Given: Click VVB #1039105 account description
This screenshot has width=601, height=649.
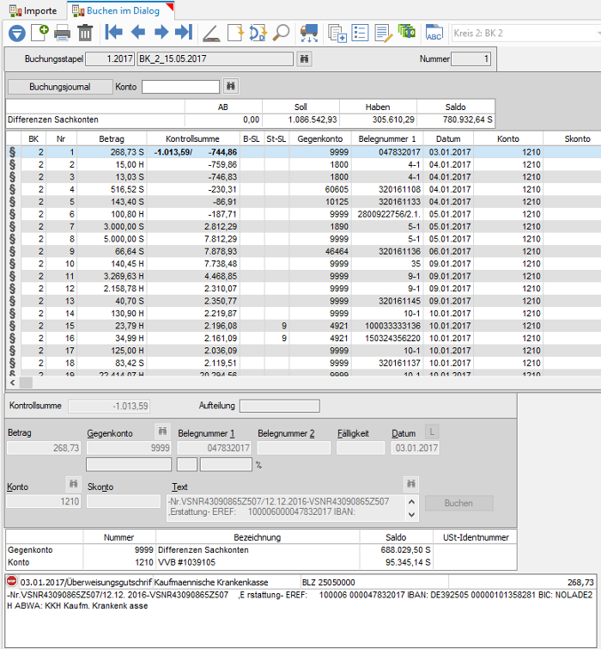Looking at the screenshot, I should [186, 562].
